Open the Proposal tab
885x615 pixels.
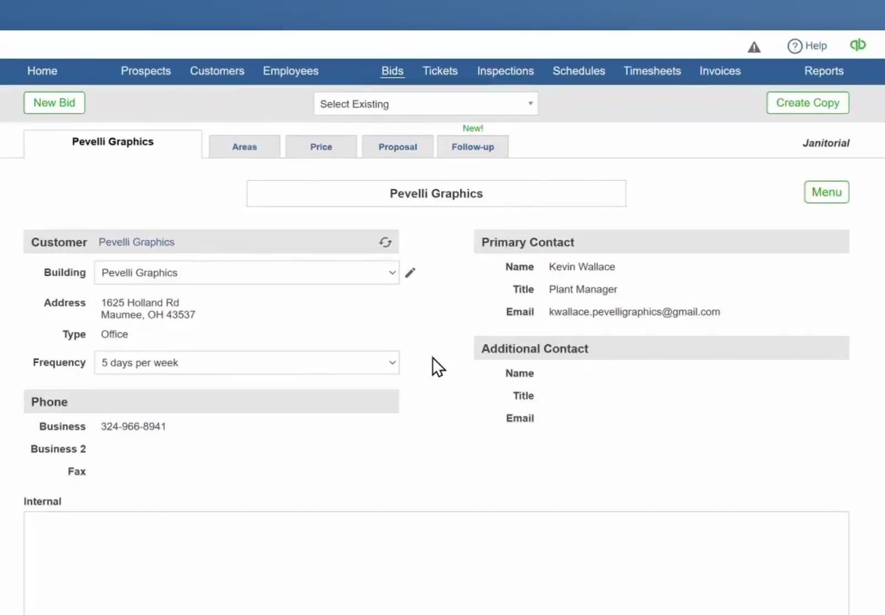coord(398,147)
